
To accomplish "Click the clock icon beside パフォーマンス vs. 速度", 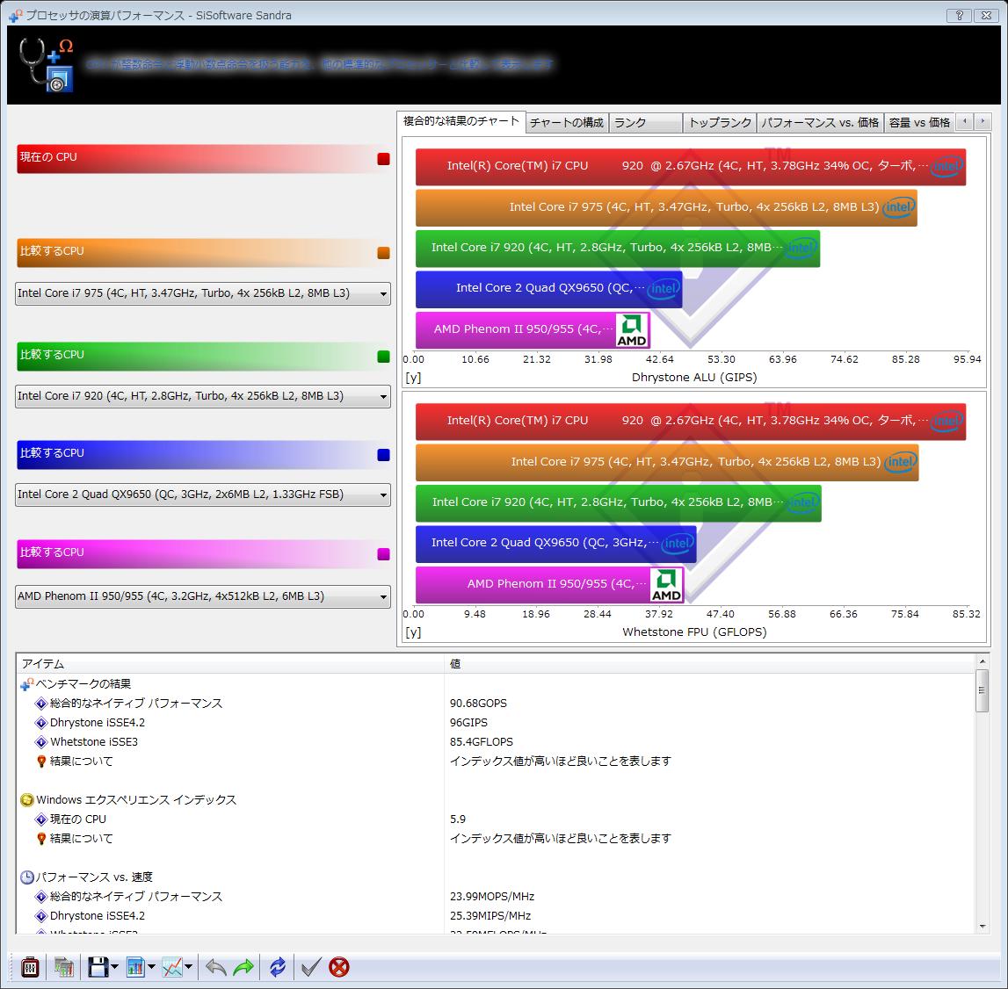I will tap(27, 877).
